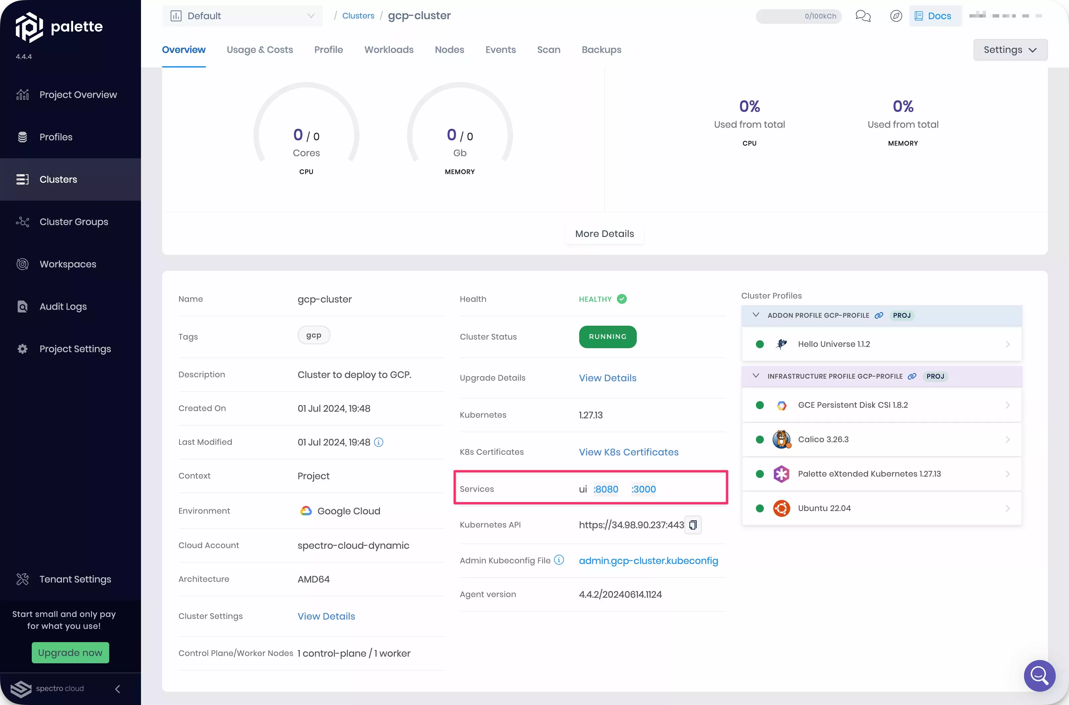Viewport: 1069px width, 705px height.
Task: Click agent version 4.4.2/20240614.1124 text
Action: 620,594
